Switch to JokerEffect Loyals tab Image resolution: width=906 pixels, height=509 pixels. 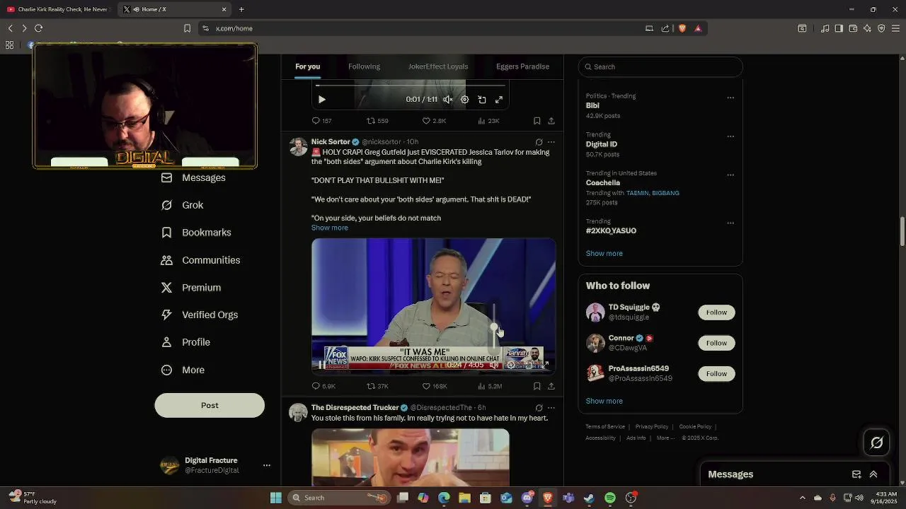(x=438, y=66)
